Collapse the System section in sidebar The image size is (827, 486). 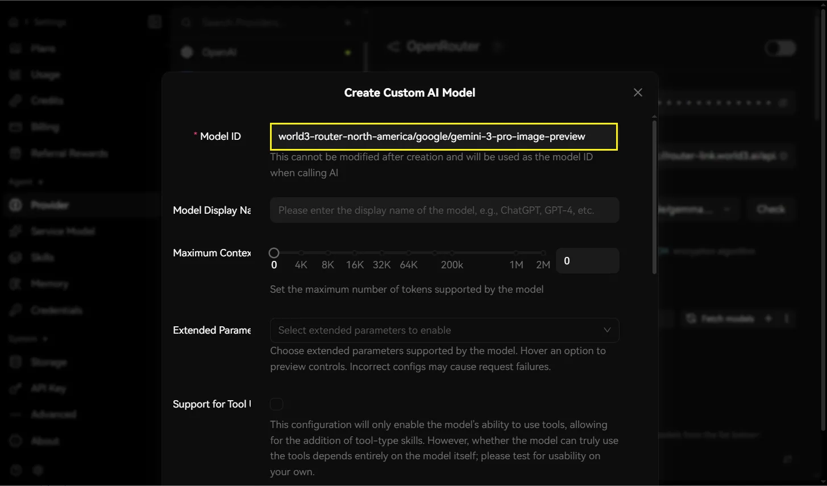pos(28,339)
